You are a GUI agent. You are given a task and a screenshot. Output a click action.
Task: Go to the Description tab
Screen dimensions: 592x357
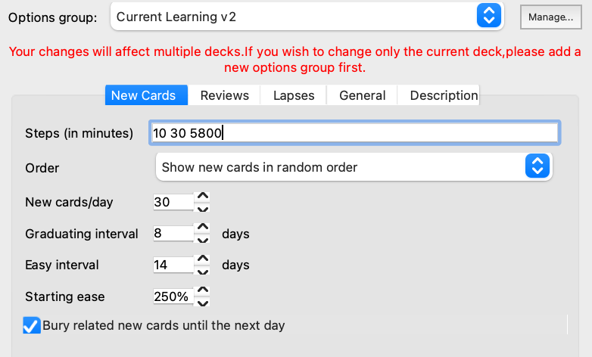(x=444, y=95)
